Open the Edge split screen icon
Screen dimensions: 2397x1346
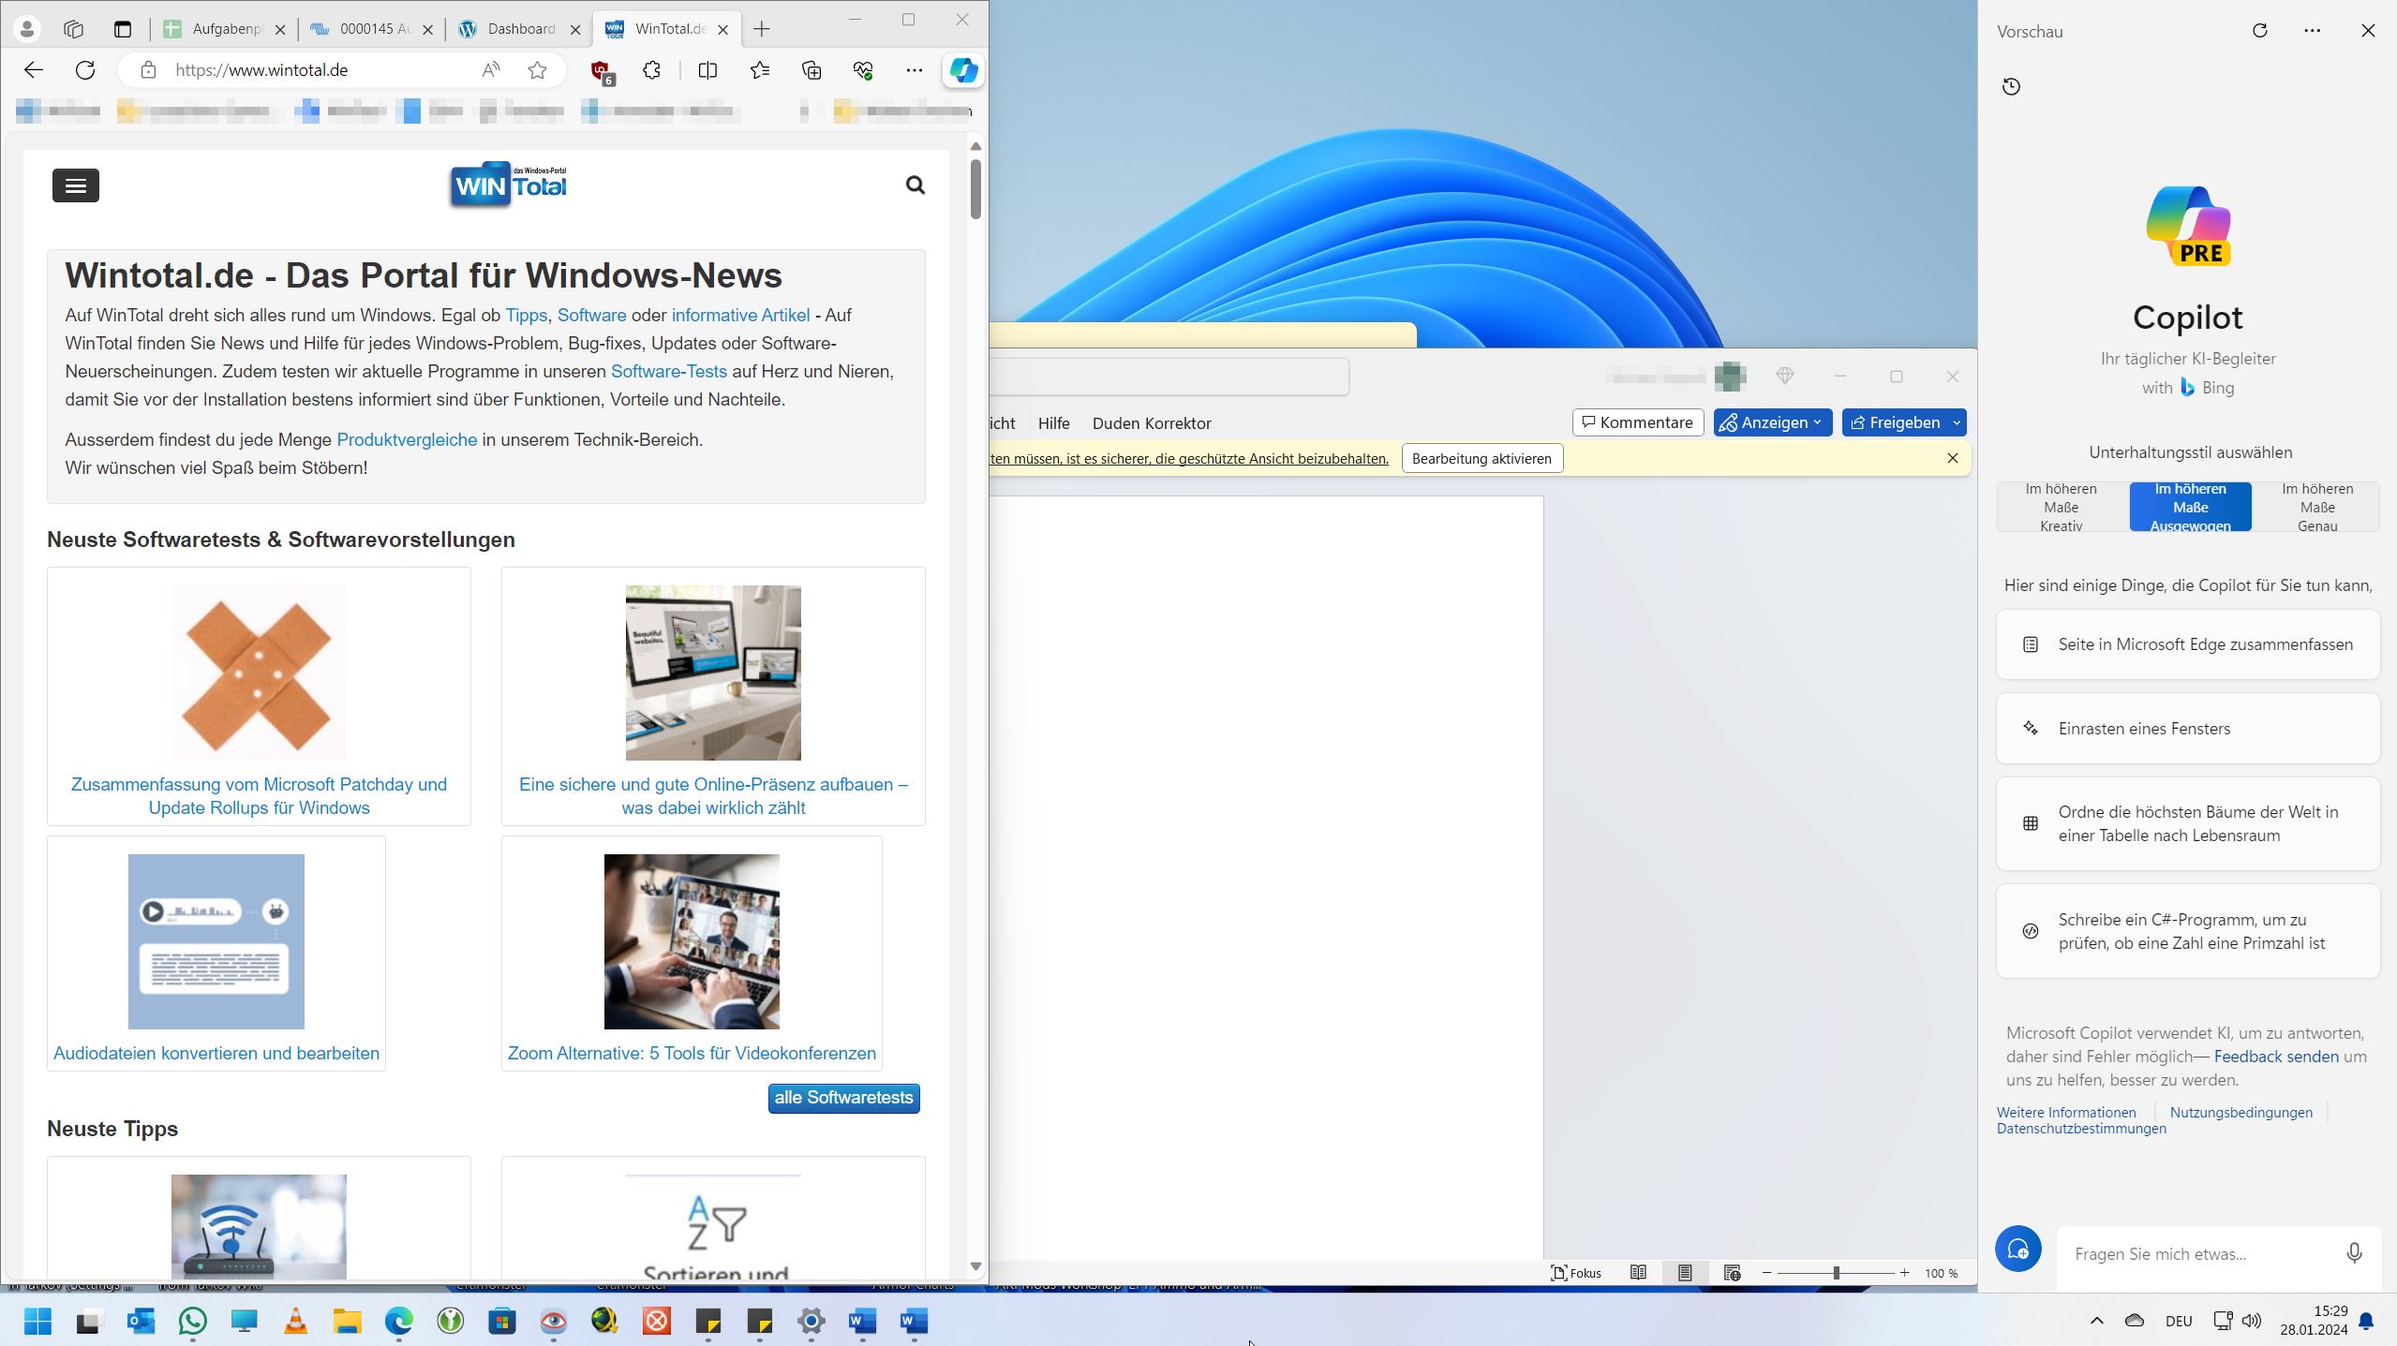point(707,70)
